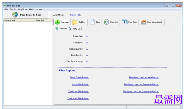Click the small green Summary sub-tab icon
Viewport: 188px width, 109px height.
[x=57, y=28]
